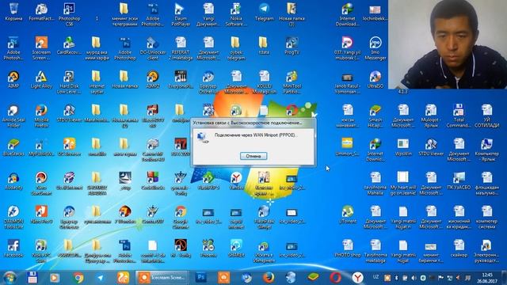Select the CodeBlocks desktop shortcut
507x285 pixels.
click(x=153, y=181)
